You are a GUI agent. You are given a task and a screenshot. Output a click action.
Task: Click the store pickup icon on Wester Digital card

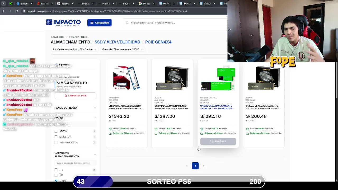(x=201, y=129)
